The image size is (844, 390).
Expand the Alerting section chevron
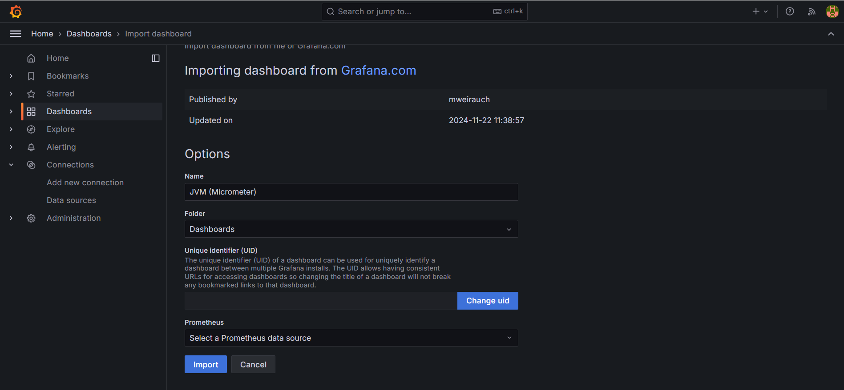tap(11, 147)
